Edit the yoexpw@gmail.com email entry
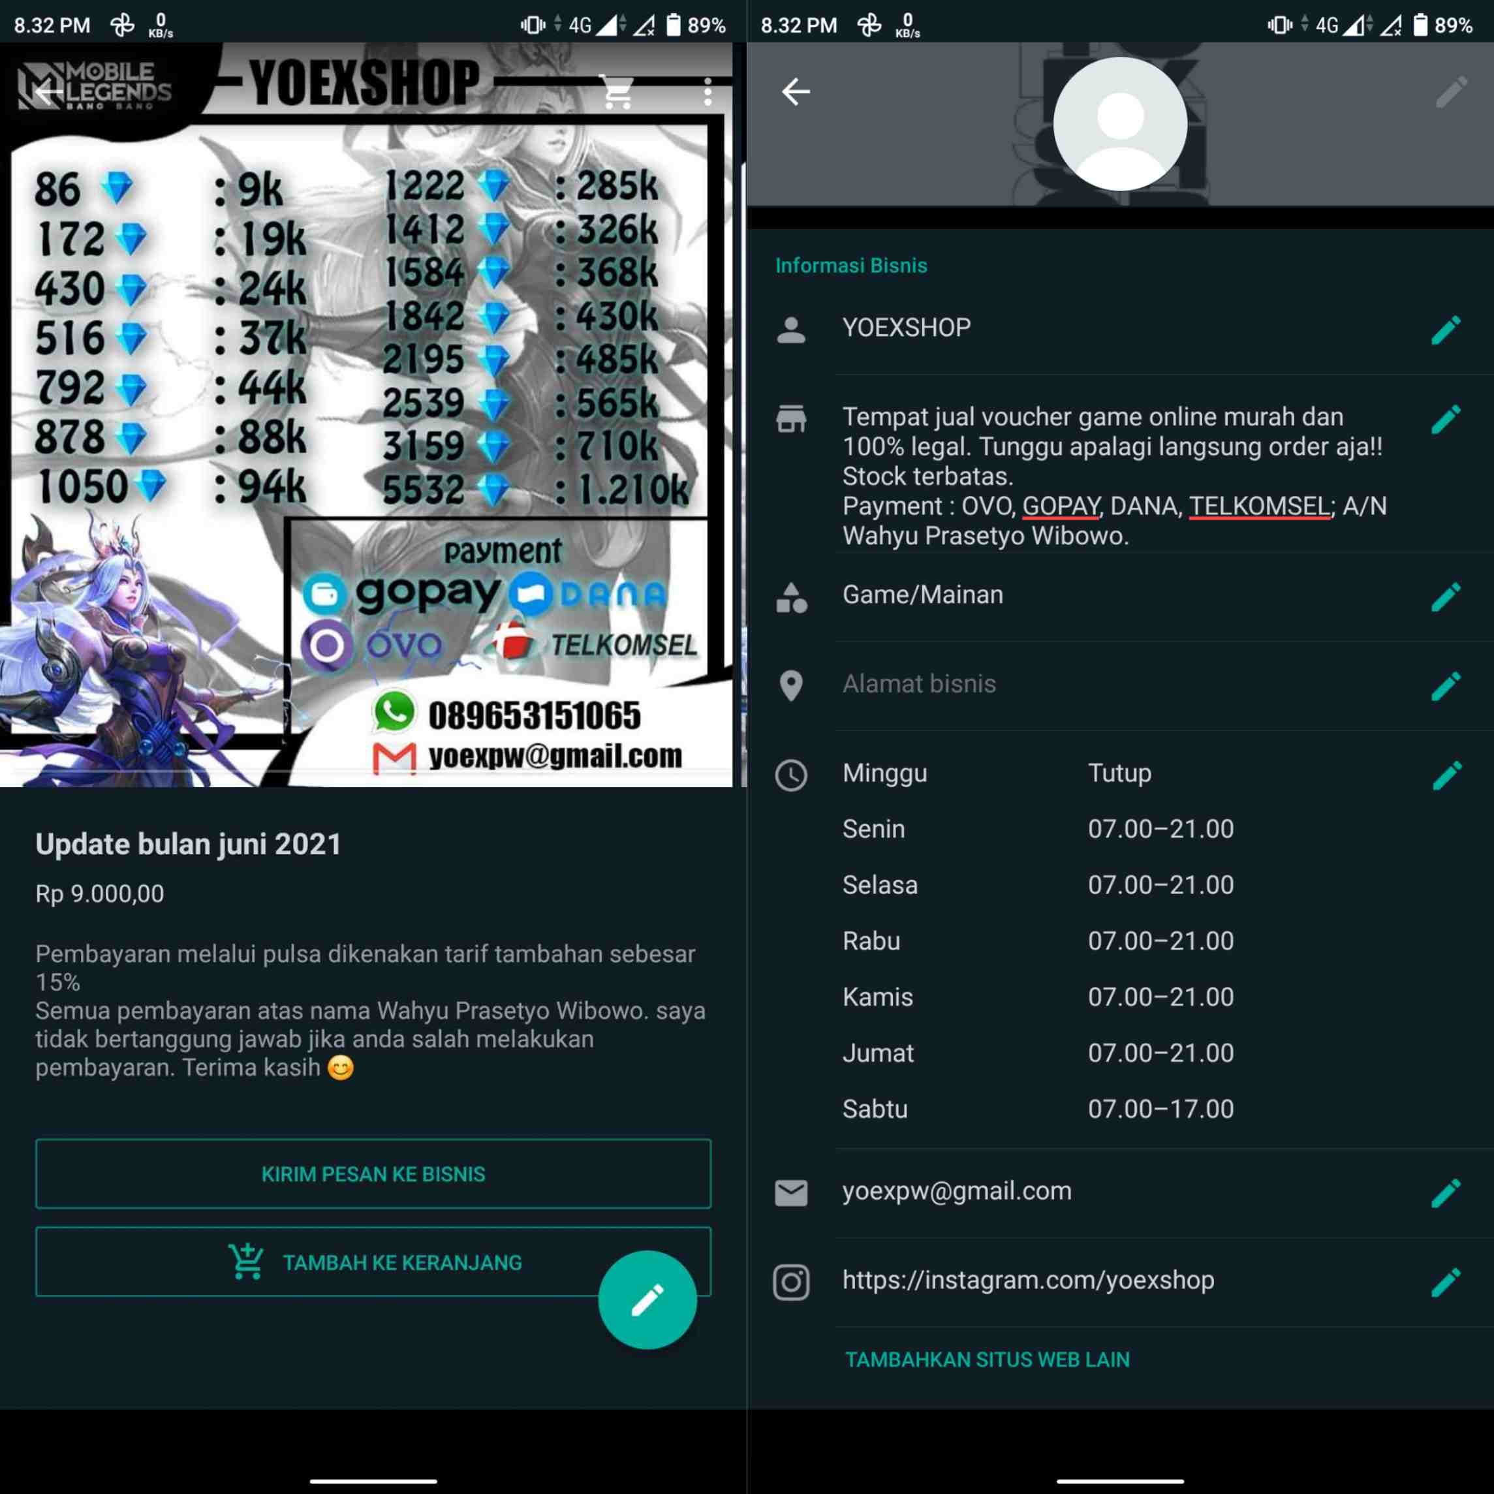Viewport: 1494px width, 1494px height. tap(1445, 1193)
